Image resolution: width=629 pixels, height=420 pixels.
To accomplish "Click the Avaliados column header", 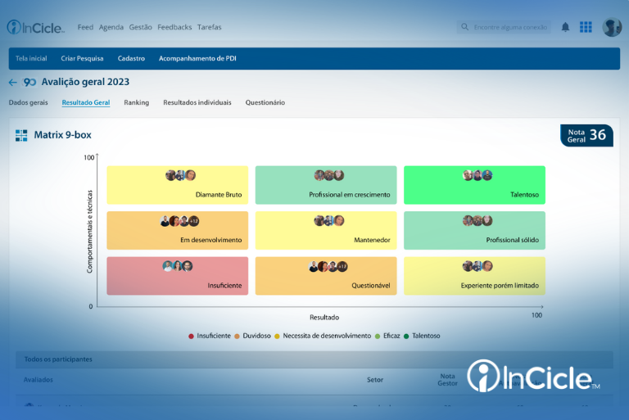I will click(38, 380).
